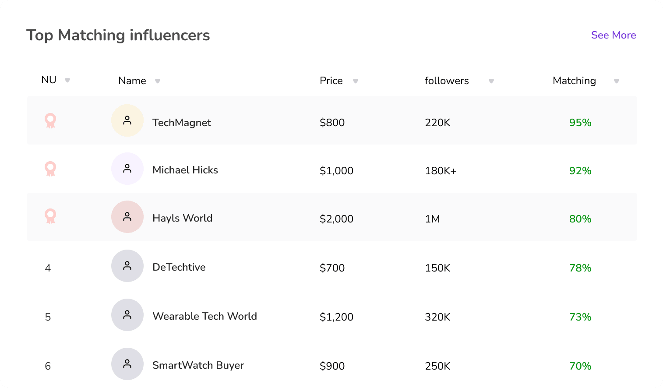Open TechMagnet's yellow profile avatar
This screenshot has width=663, height=388.
point(127,120)
